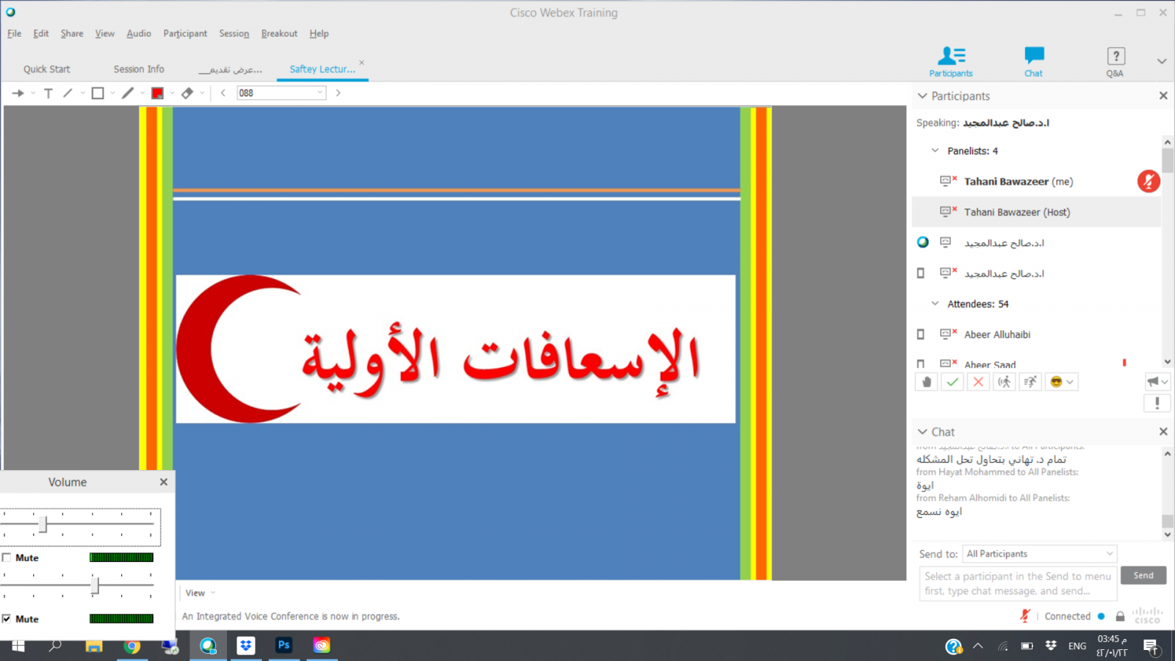1175x661 pixels.
Task: Select the Text annotation tool
Action: tap(48, 93)
